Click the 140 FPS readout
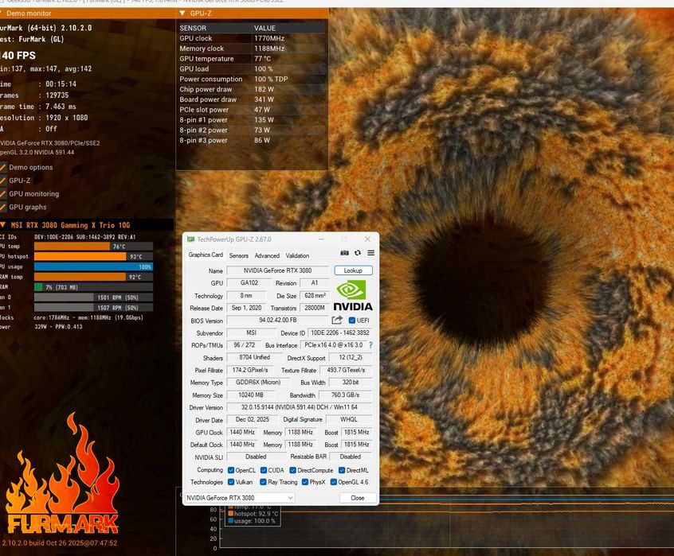 [x=18, y=56]
